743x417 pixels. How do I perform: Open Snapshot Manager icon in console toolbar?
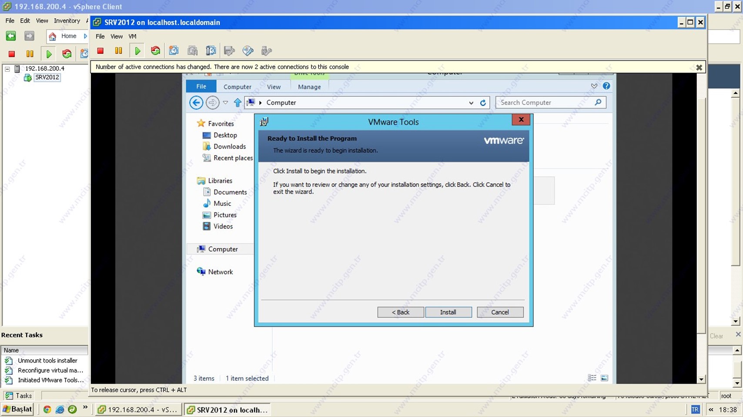coord(211,51)
